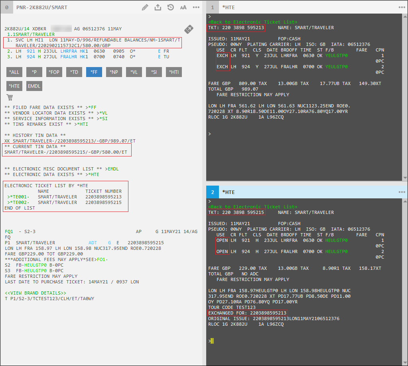Toggle the *FOP form of payment button
Image resolution: width=408 pixels, height=366 pixels.
54,72
